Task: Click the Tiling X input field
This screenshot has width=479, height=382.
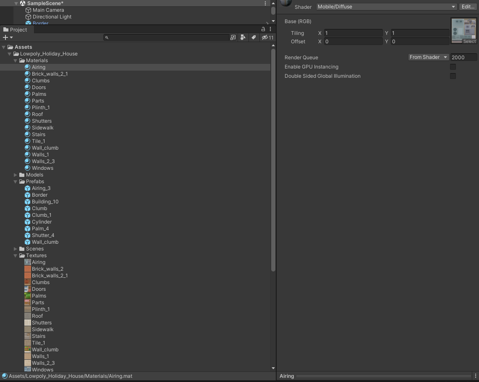Action: point(353,33)
